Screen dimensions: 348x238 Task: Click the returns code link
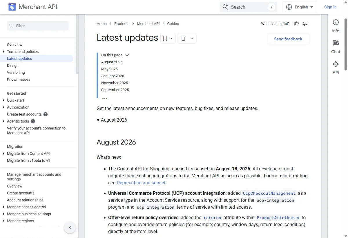212,218
